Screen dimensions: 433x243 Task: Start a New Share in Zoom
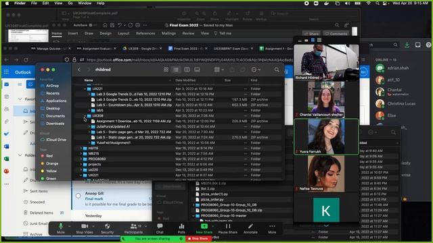coord(204,228)
